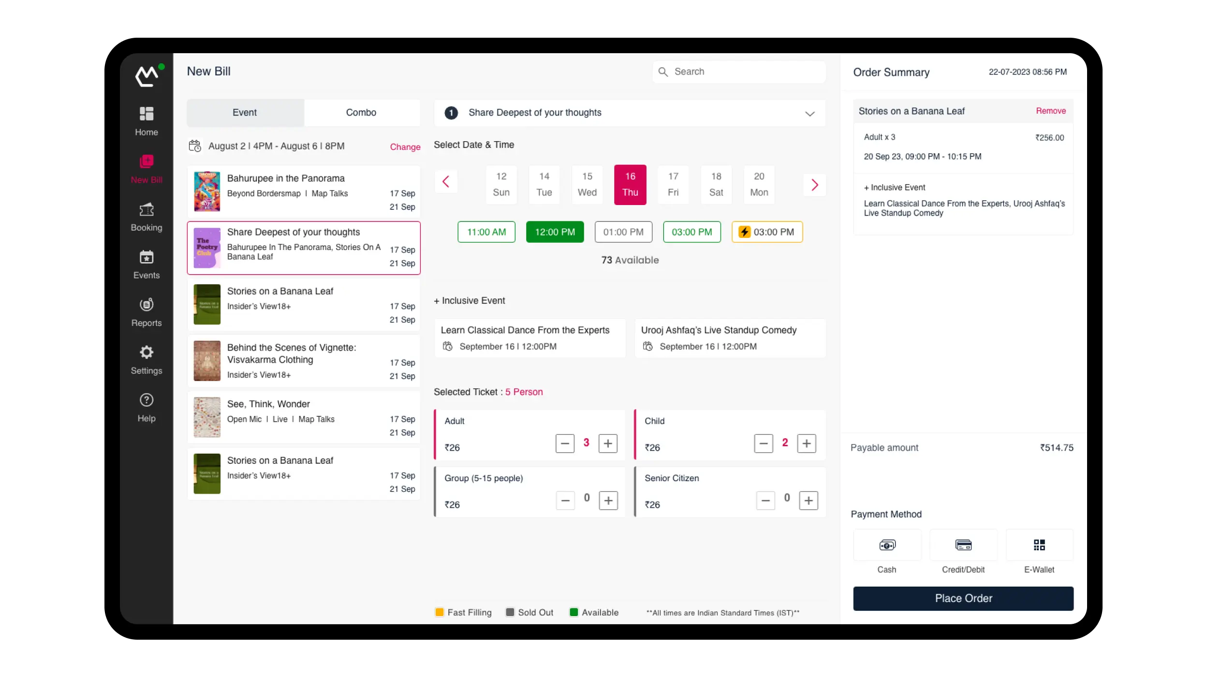Image resolution: width=1207 pixels, height=677 pixels.
Task: Show previous dates with left chevron
Action: click(x=446, y=182)
